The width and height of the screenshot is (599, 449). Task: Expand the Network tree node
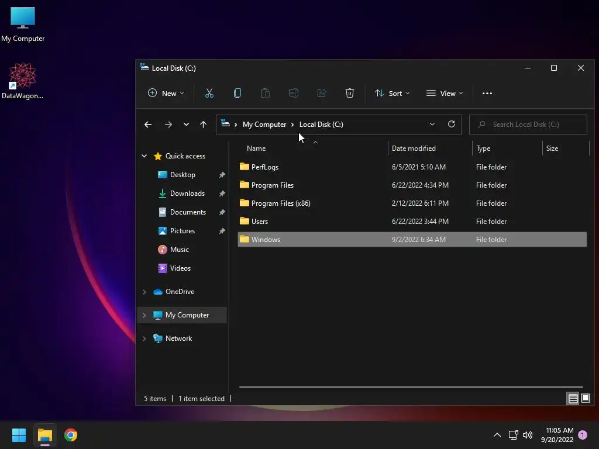tap(144, 339)
